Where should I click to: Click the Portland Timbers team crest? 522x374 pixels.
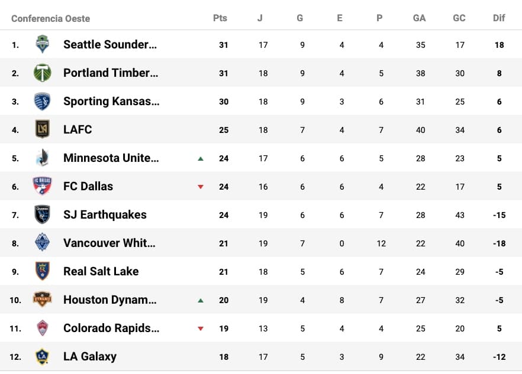click(42, 73)
